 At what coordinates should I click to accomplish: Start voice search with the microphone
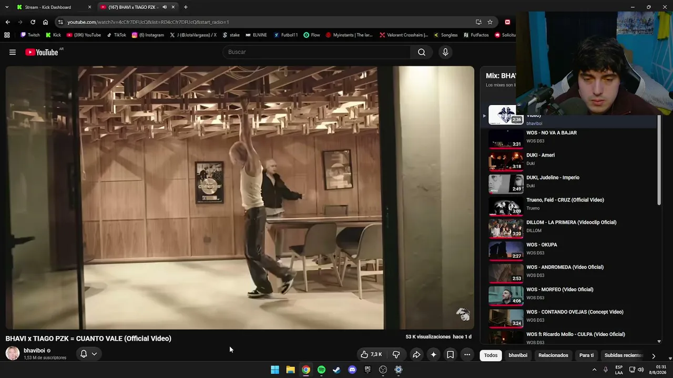[445, 52]
